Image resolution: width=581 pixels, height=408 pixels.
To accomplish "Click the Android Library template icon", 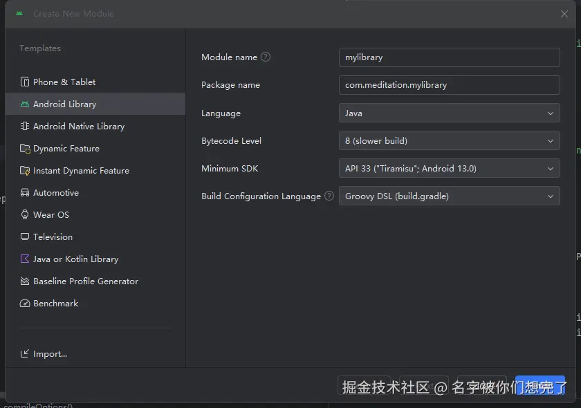I will 25,104.
